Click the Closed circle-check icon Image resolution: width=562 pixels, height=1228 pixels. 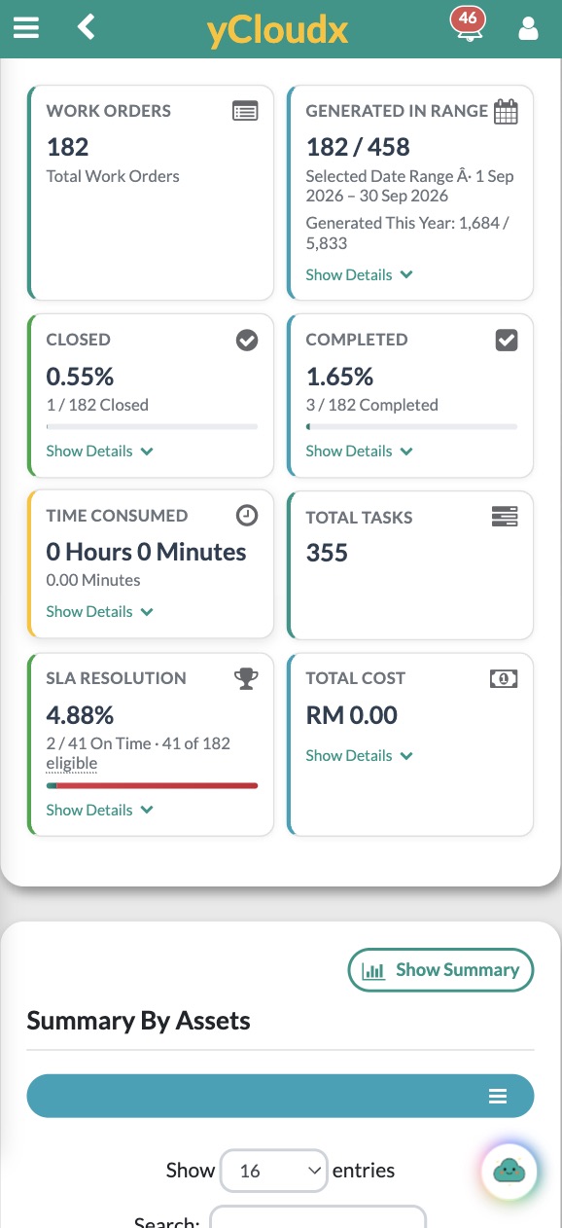pyautogui.click(x=248, y=340)
